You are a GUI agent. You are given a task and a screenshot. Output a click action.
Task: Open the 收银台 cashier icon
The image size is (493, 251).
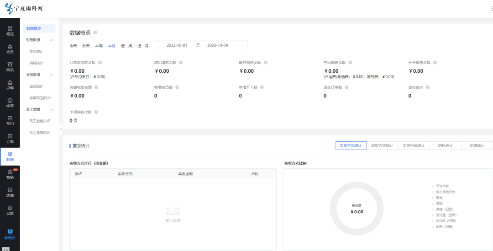pos(10,234)
